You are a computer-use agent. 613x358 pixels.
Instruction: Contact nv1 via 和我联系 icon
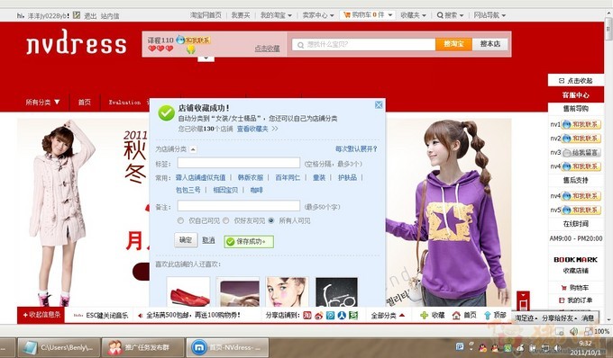click(581, 124)
